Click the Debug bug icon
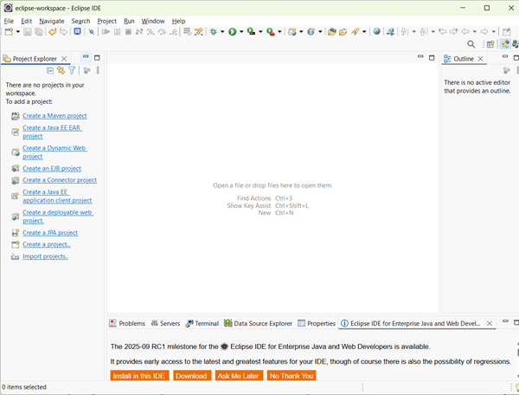 [214, 32]
